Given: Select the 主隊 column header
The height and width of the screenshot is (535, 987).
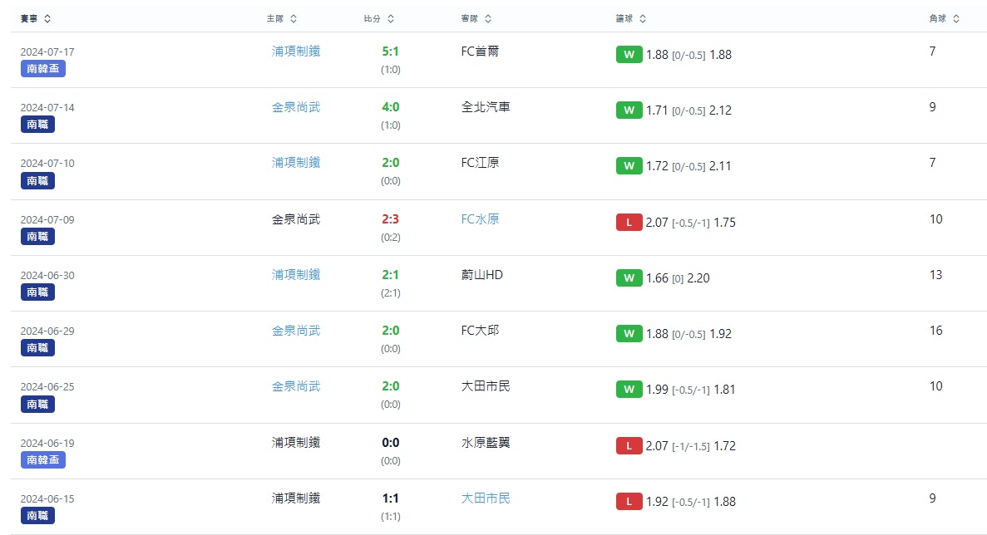Looking at the screenshot, I should point(274,17).
